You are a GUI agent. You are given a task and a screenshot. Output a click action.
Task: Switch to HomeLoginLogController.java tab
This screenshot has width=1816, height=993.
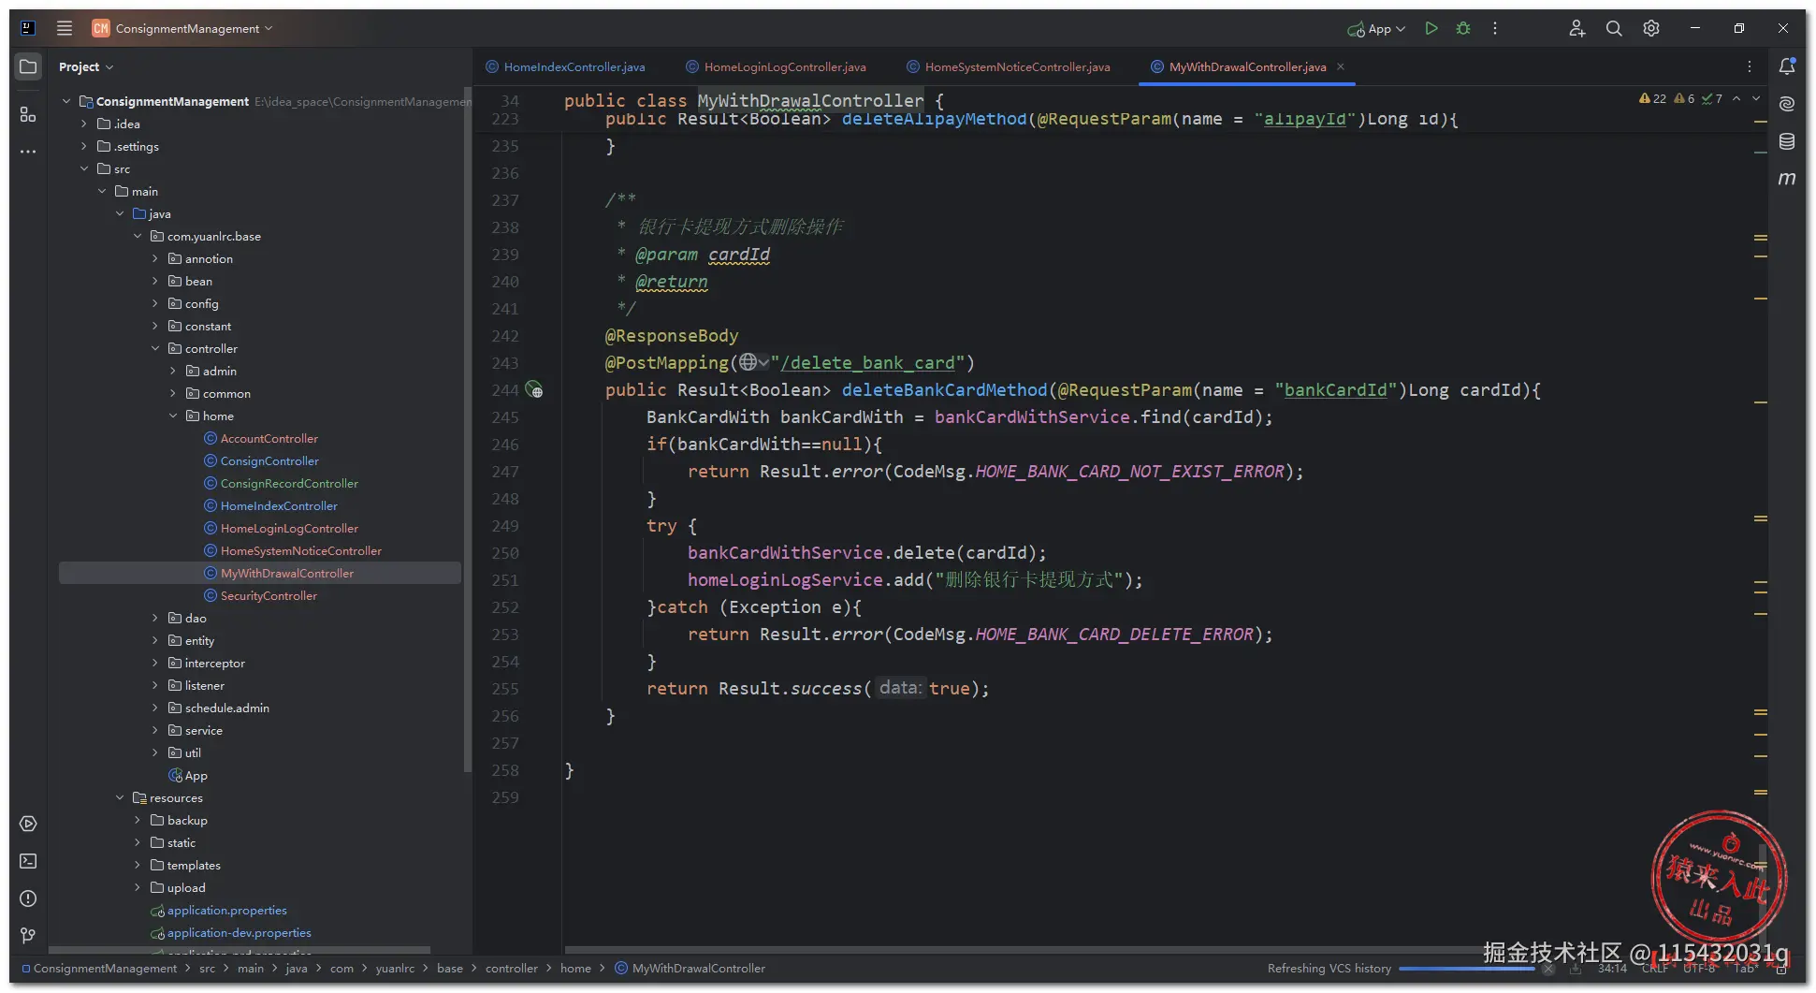(x=777, y=66)
